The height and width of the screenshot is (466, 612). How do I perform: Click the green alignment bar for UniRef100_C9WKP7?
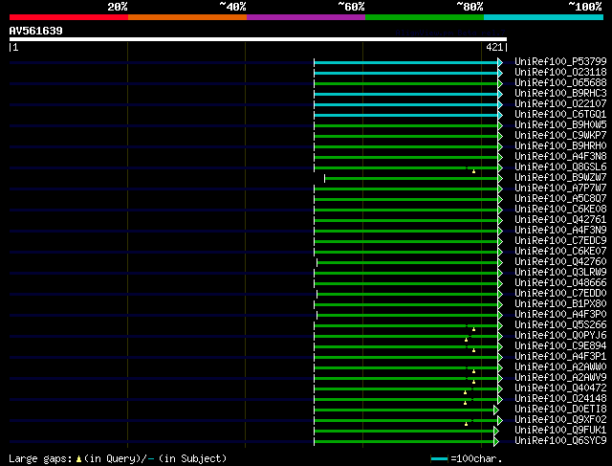pyautogui.click(x=405, y=136)
